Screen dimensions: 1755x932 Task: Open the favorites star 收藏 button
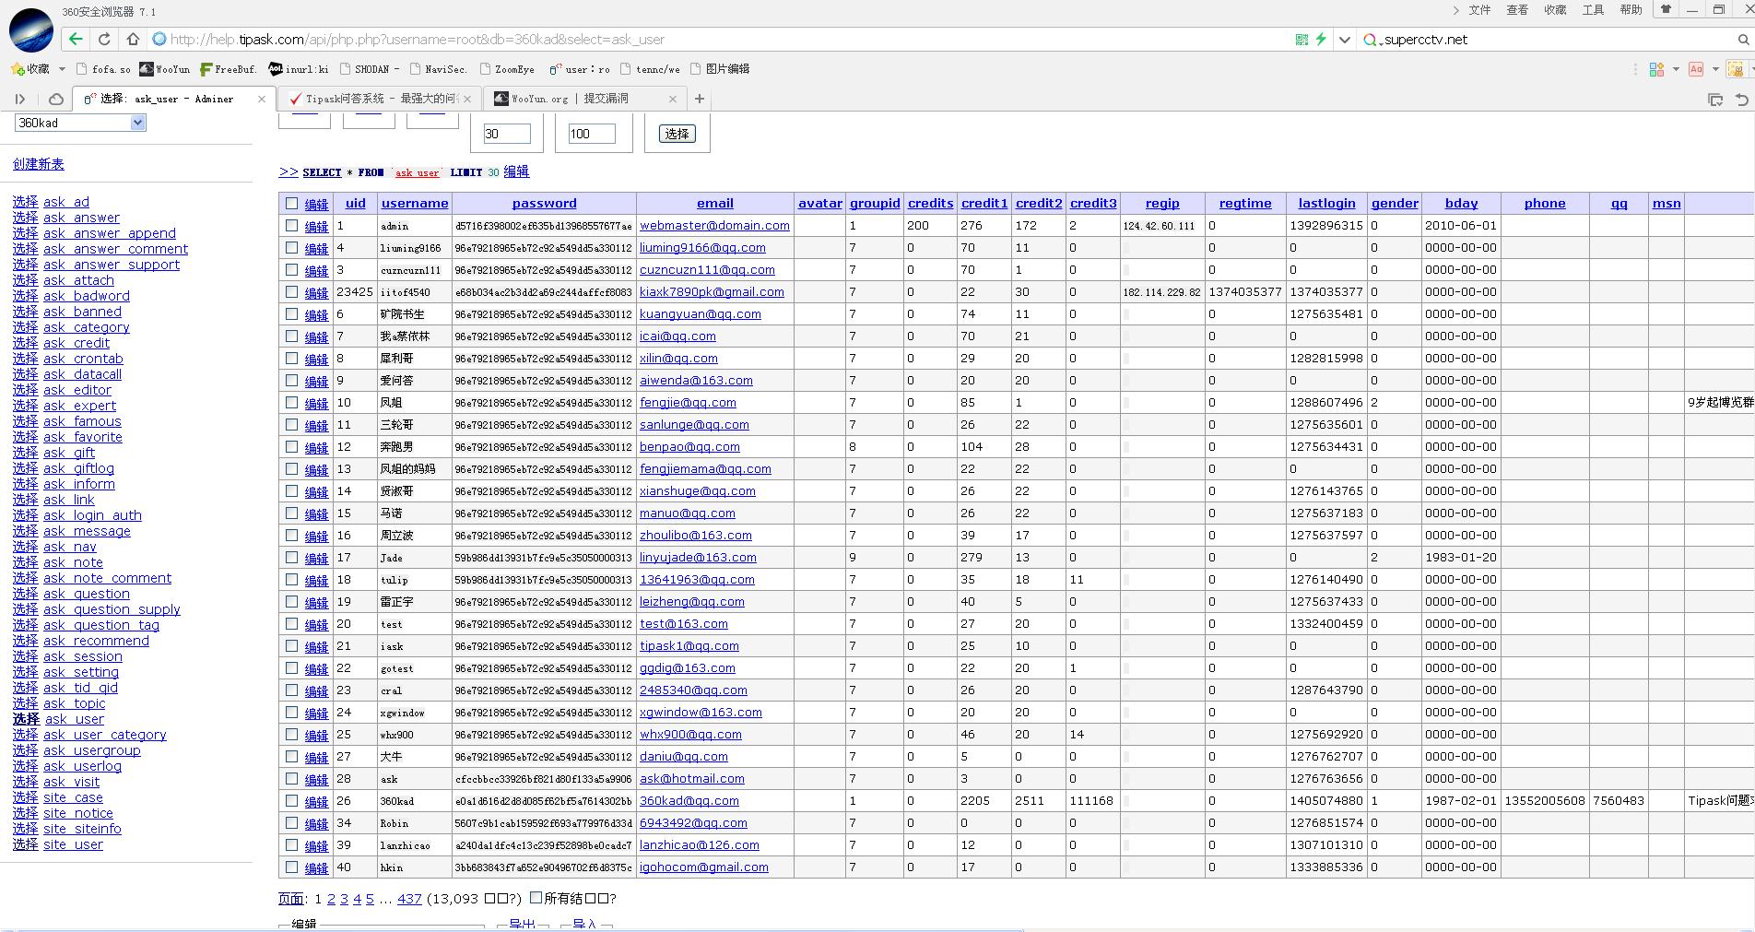29,69
